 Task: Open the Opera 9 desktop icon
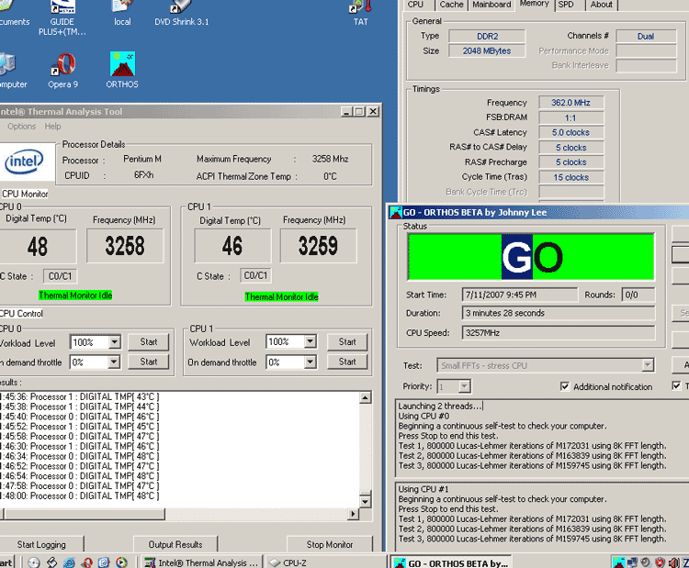tap(62, 64)
